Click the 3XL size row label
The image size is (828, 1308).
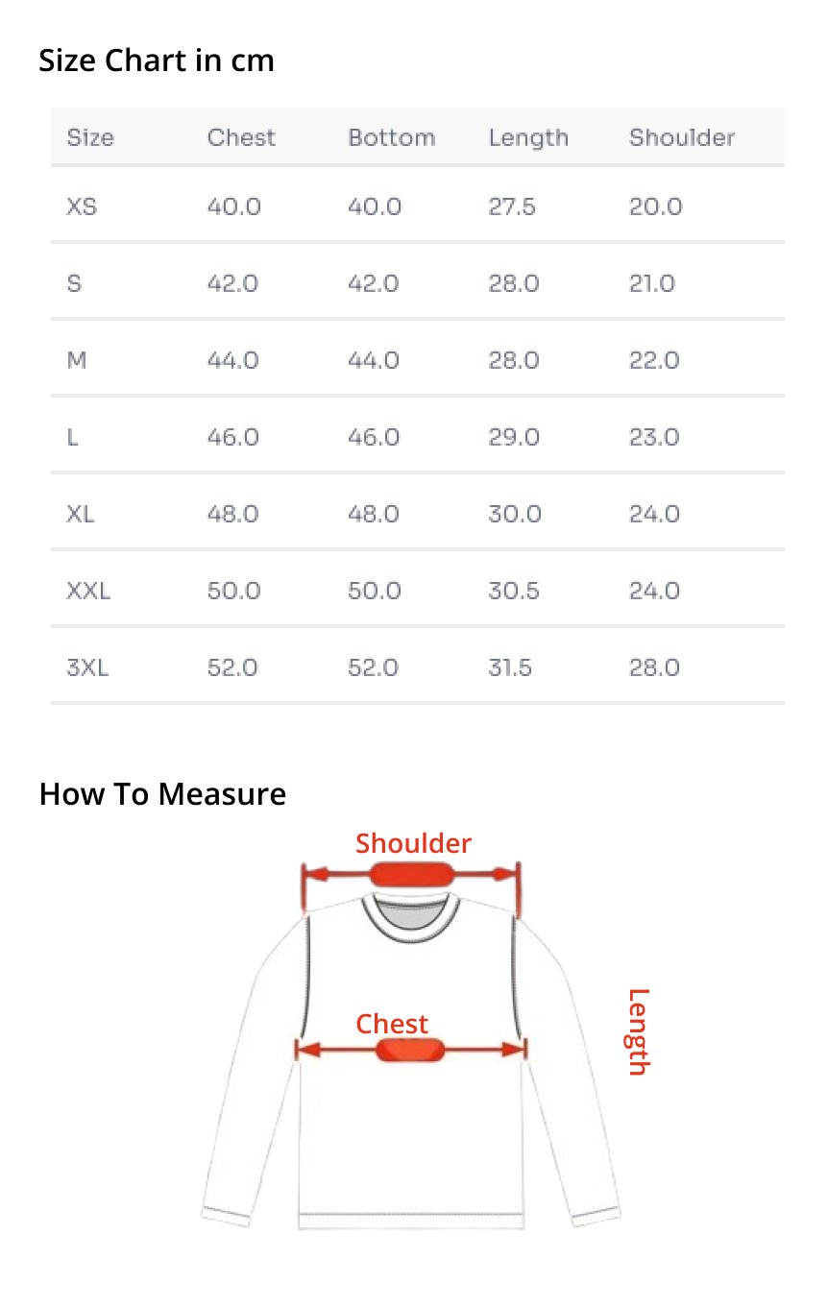coord(87,667)
